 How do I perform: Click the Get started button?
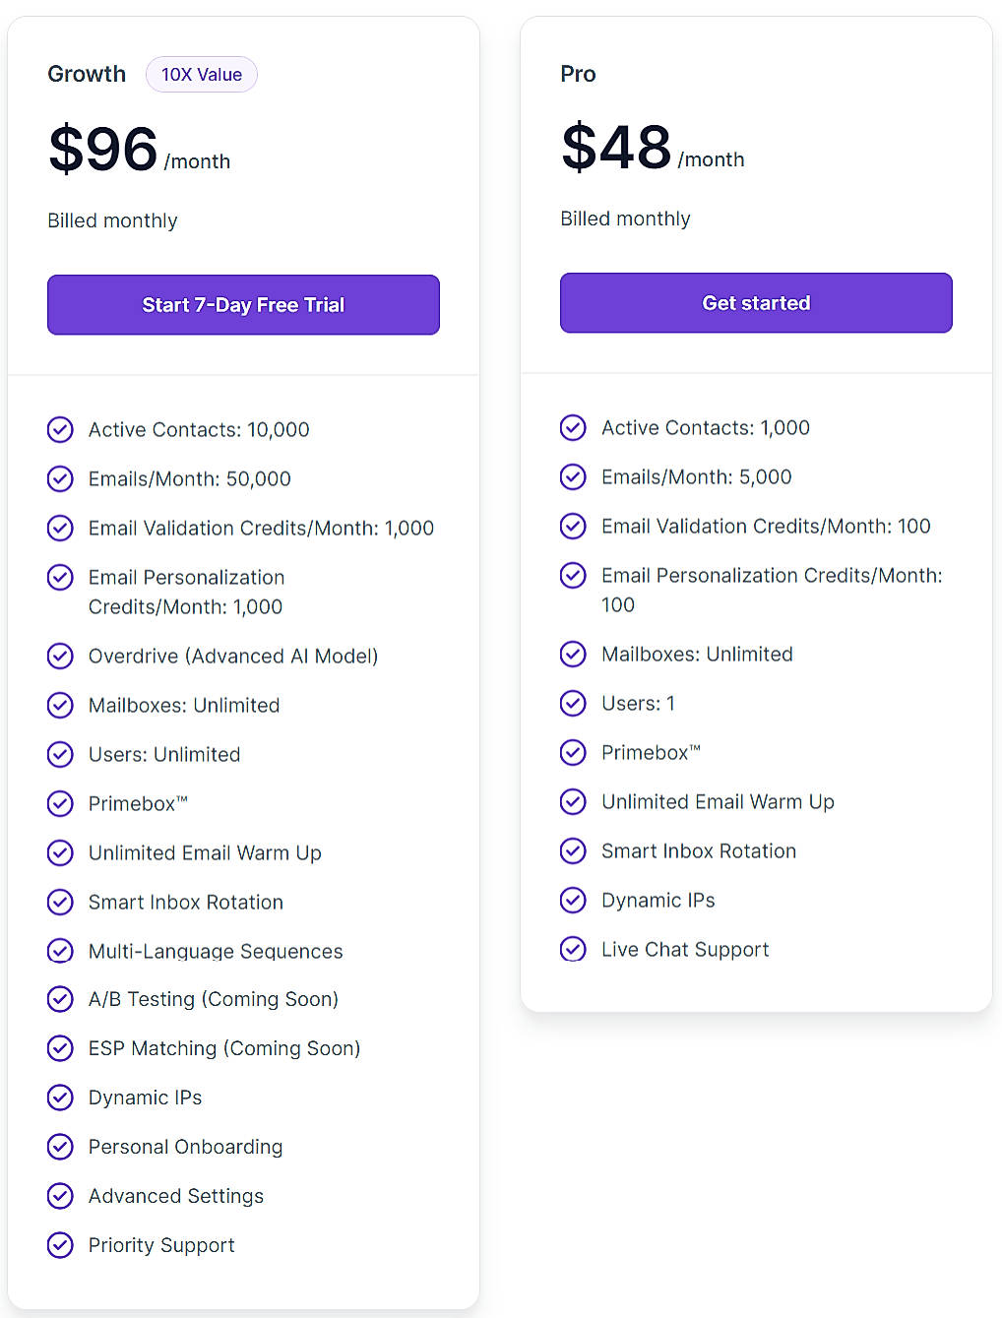coord(755,303)
